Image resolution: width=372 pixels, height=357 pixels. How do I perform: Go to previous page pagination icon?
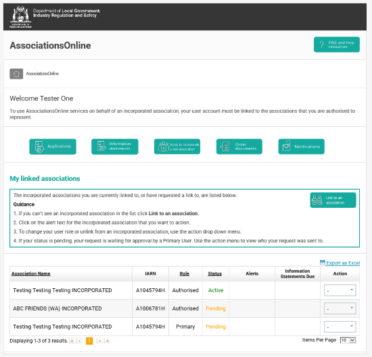tap(80, 341)
